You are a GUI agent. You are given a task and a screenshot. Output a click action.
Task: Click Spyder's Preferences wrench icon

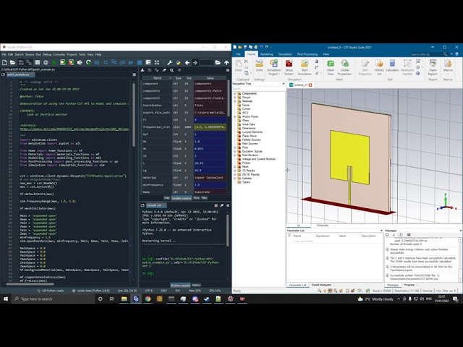[x=169, y=63]
